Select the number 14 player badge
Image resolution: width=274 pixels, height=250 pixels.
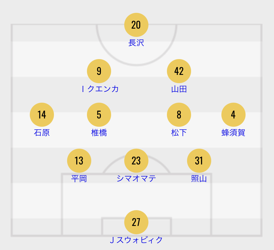[42, 115]
